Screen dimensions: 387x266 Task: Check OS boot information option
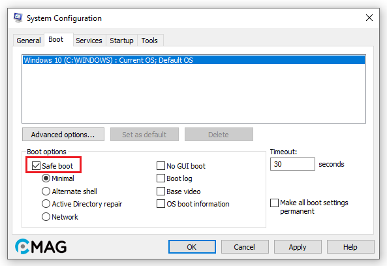(x=161, y=204)
